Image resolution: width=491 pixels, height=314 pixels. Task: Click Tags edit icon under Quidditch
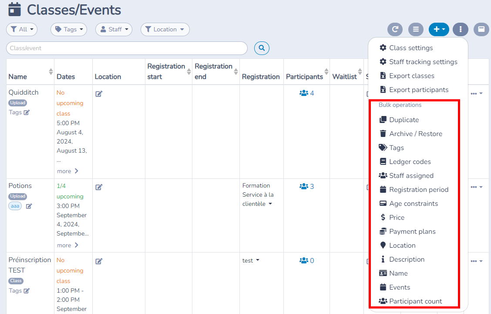click(x=27, y=113)
